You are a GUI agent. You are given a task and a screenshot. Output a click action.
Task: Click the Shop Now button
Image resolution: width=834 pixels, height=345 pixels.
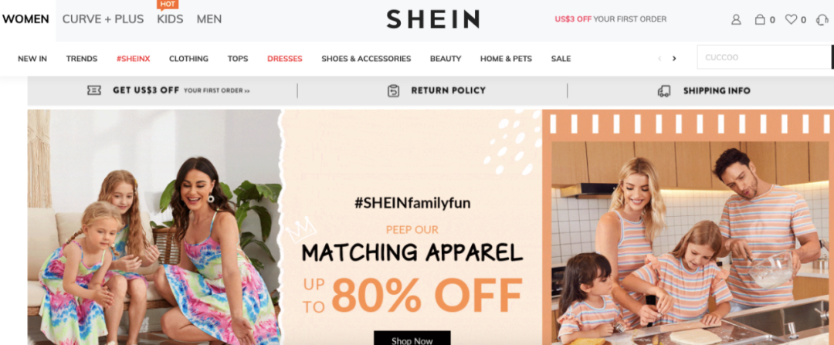coord(412,339)
